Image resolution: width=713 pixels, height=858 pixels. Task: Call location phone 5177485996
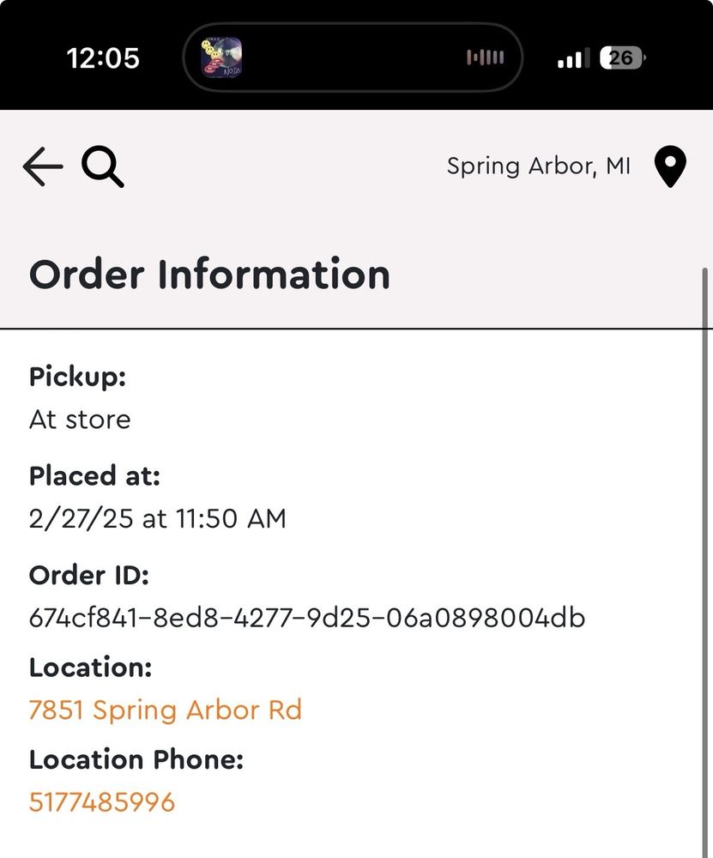tap(102, 801)
